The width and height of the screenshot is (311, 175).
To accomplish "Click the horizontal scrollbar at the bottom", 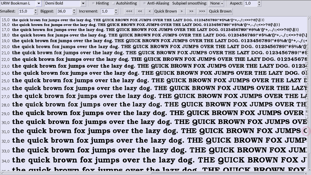I will 154,173.
